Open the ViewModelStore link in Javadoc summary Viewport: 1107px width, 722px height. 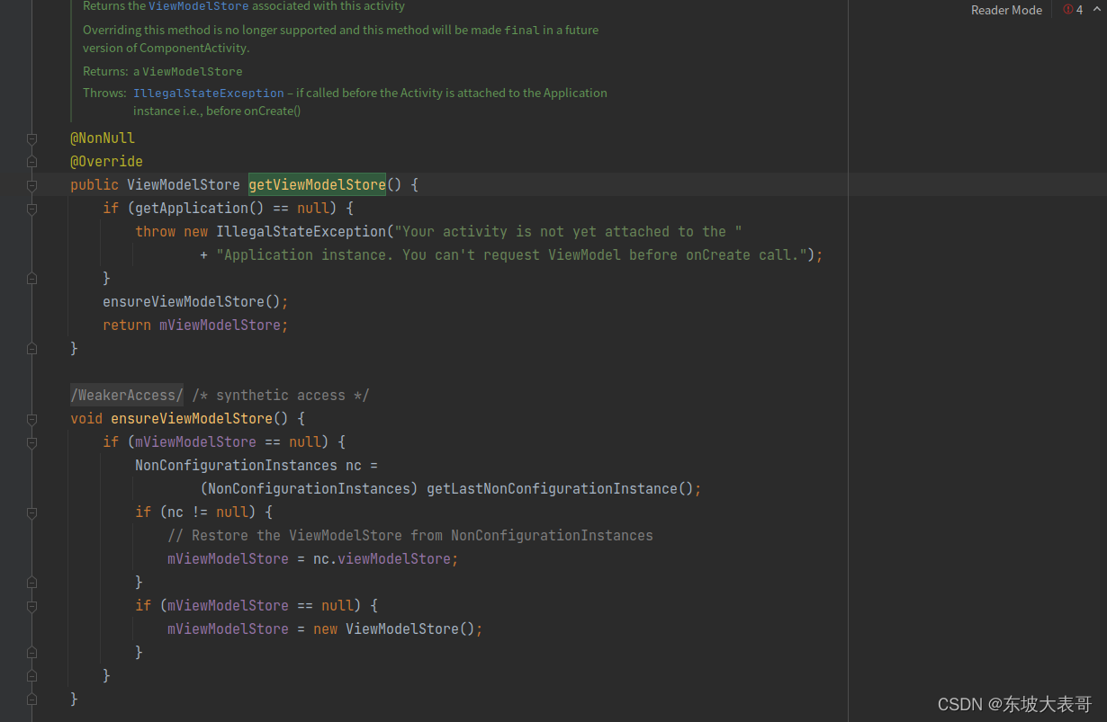tap(198, 6)
